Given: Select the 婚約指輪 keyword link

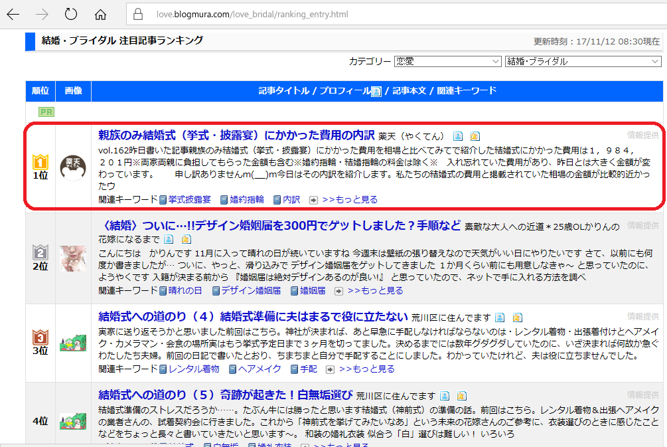Looking at the screenshot, I should [x=247, y=200].
